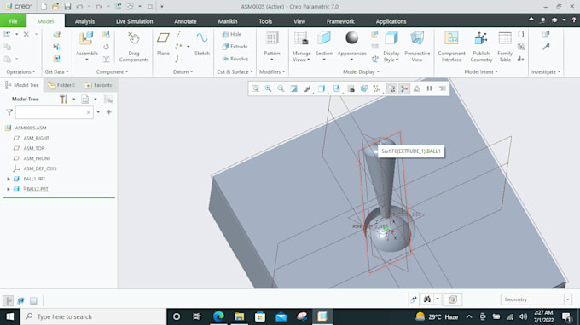Activate Drag Components tool

134,47
